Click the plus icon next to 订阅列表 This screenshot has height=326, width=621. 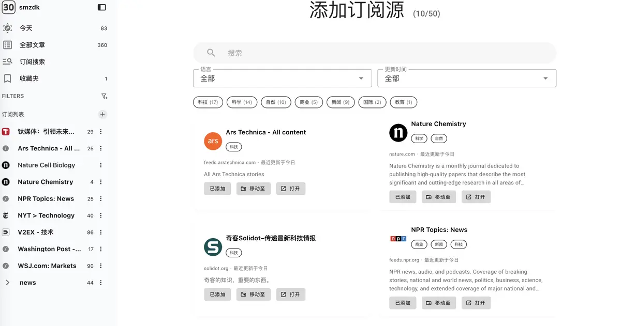(102, 114)
